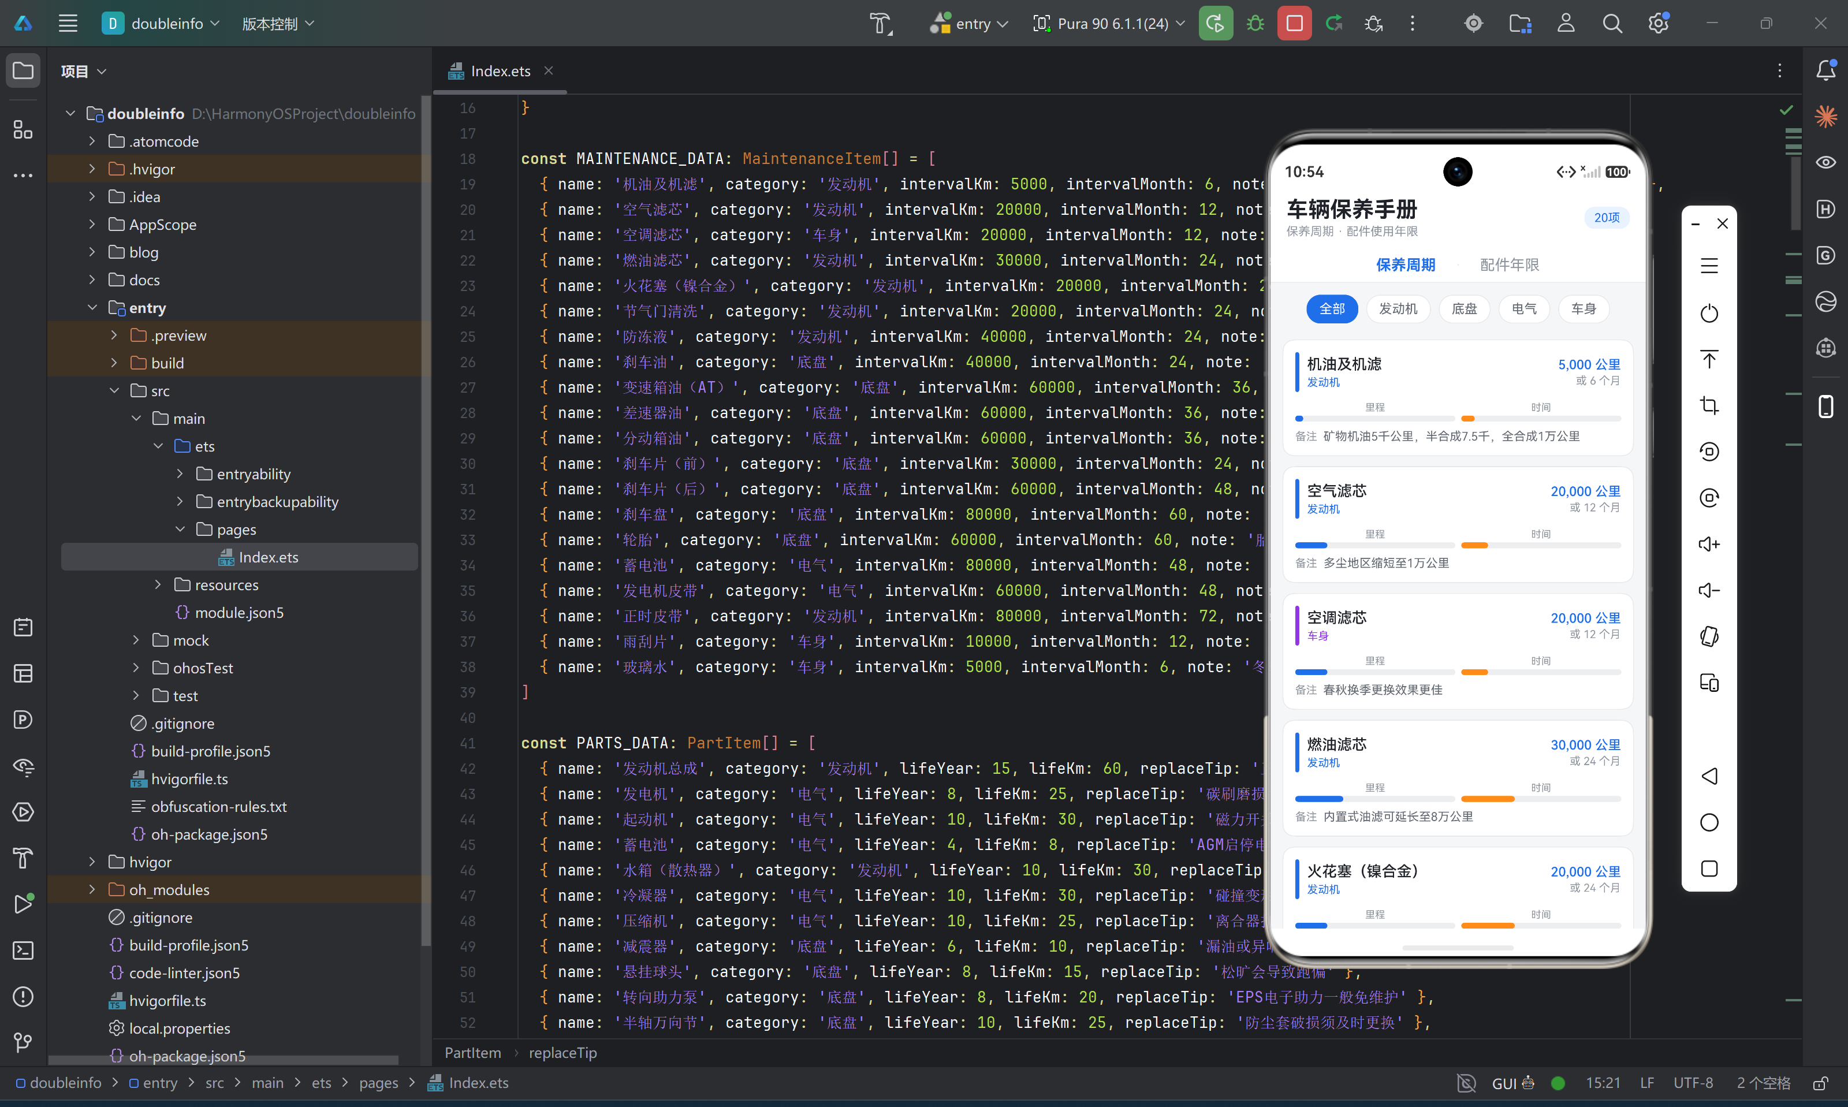The width and height of the screenshot is (1848, 1107).
Task: Click the Run entry green button
Action: [1215, 23]
